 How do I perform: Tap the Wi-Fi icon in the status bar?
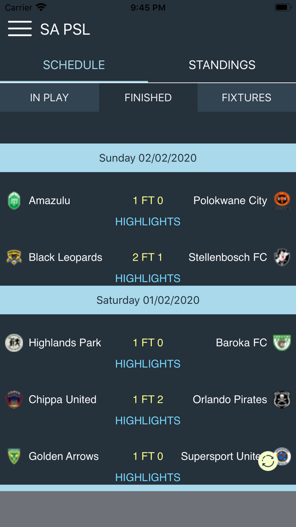point(40,7)
